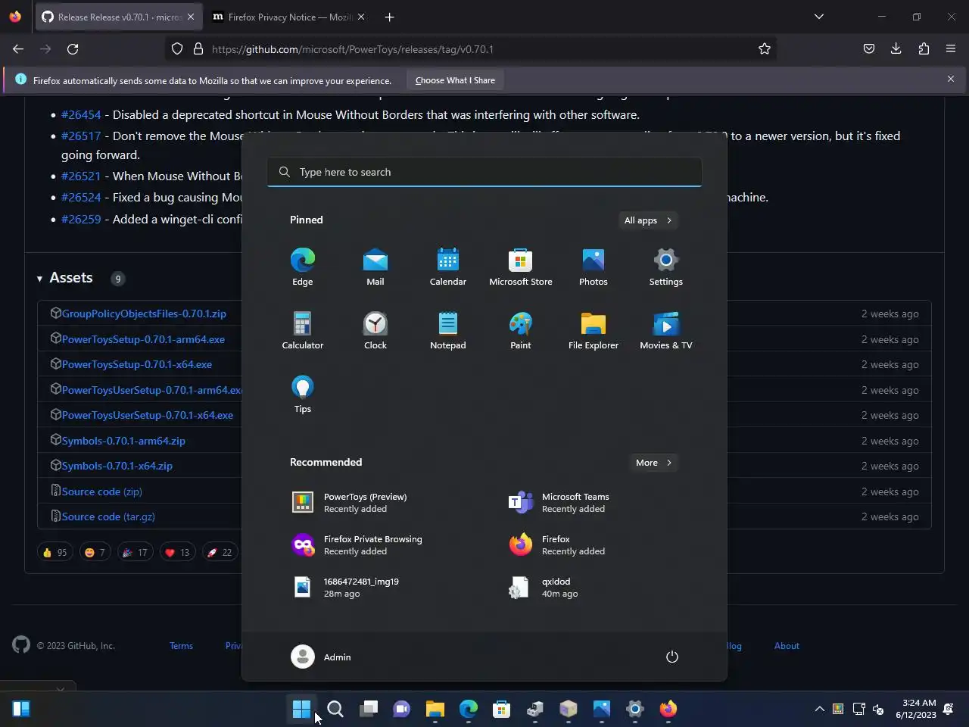Open the Paint app
Viewport: 969px width, 727px height.
pos(521,330)
